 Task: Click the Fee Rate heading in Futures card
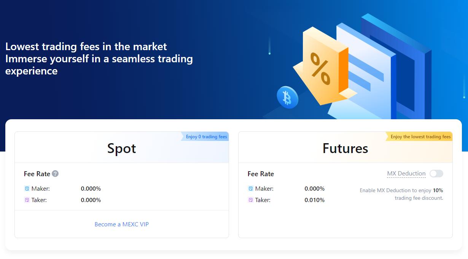(261, 174)
